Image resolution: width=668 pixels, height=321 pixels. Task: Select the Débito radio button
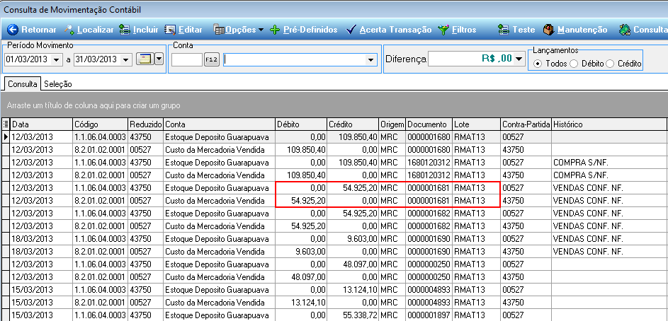tap(573, 64)
